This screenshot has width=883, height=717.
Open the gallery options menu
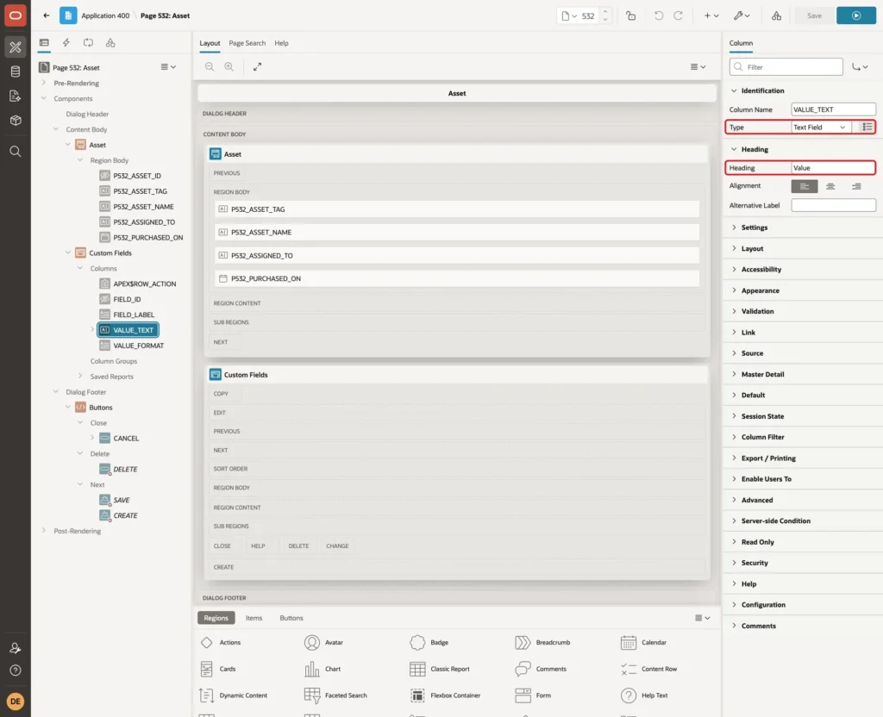coord(702,618)
